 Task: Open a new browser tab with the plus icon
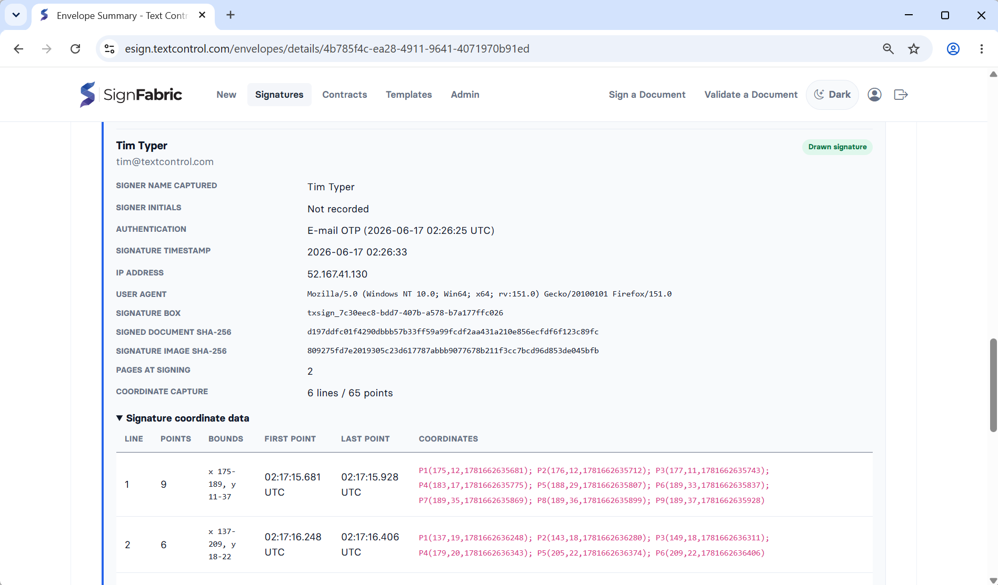point(231,15)
